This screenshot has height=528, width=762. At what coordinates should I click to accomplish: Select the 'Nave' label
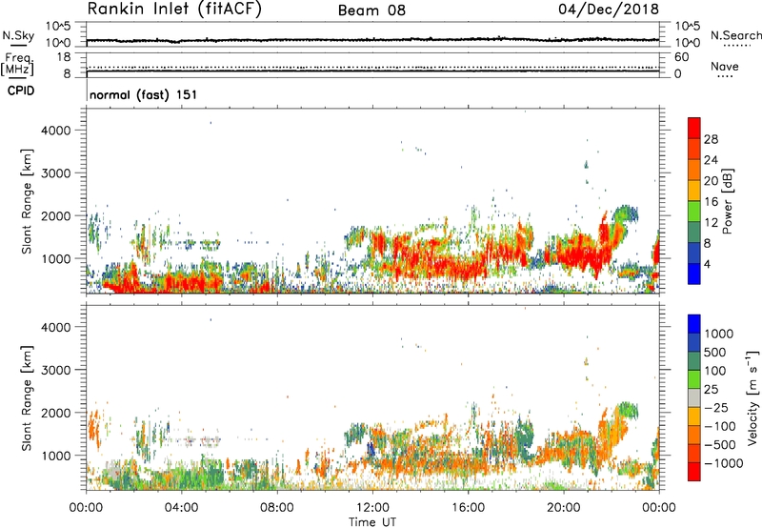point(725,66)
